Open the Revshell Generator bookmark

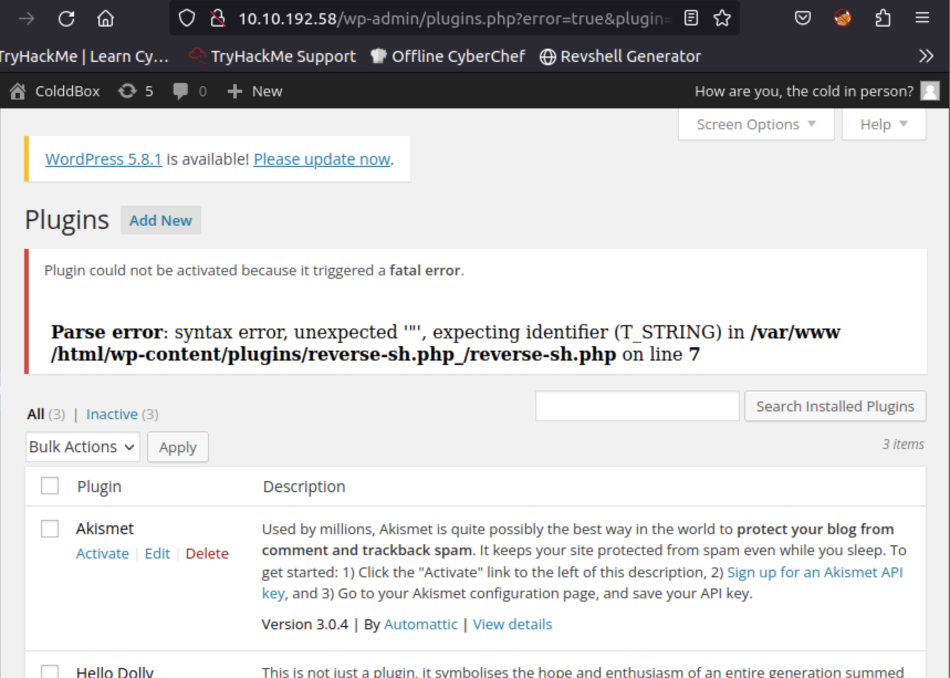[x=620, y=56]
